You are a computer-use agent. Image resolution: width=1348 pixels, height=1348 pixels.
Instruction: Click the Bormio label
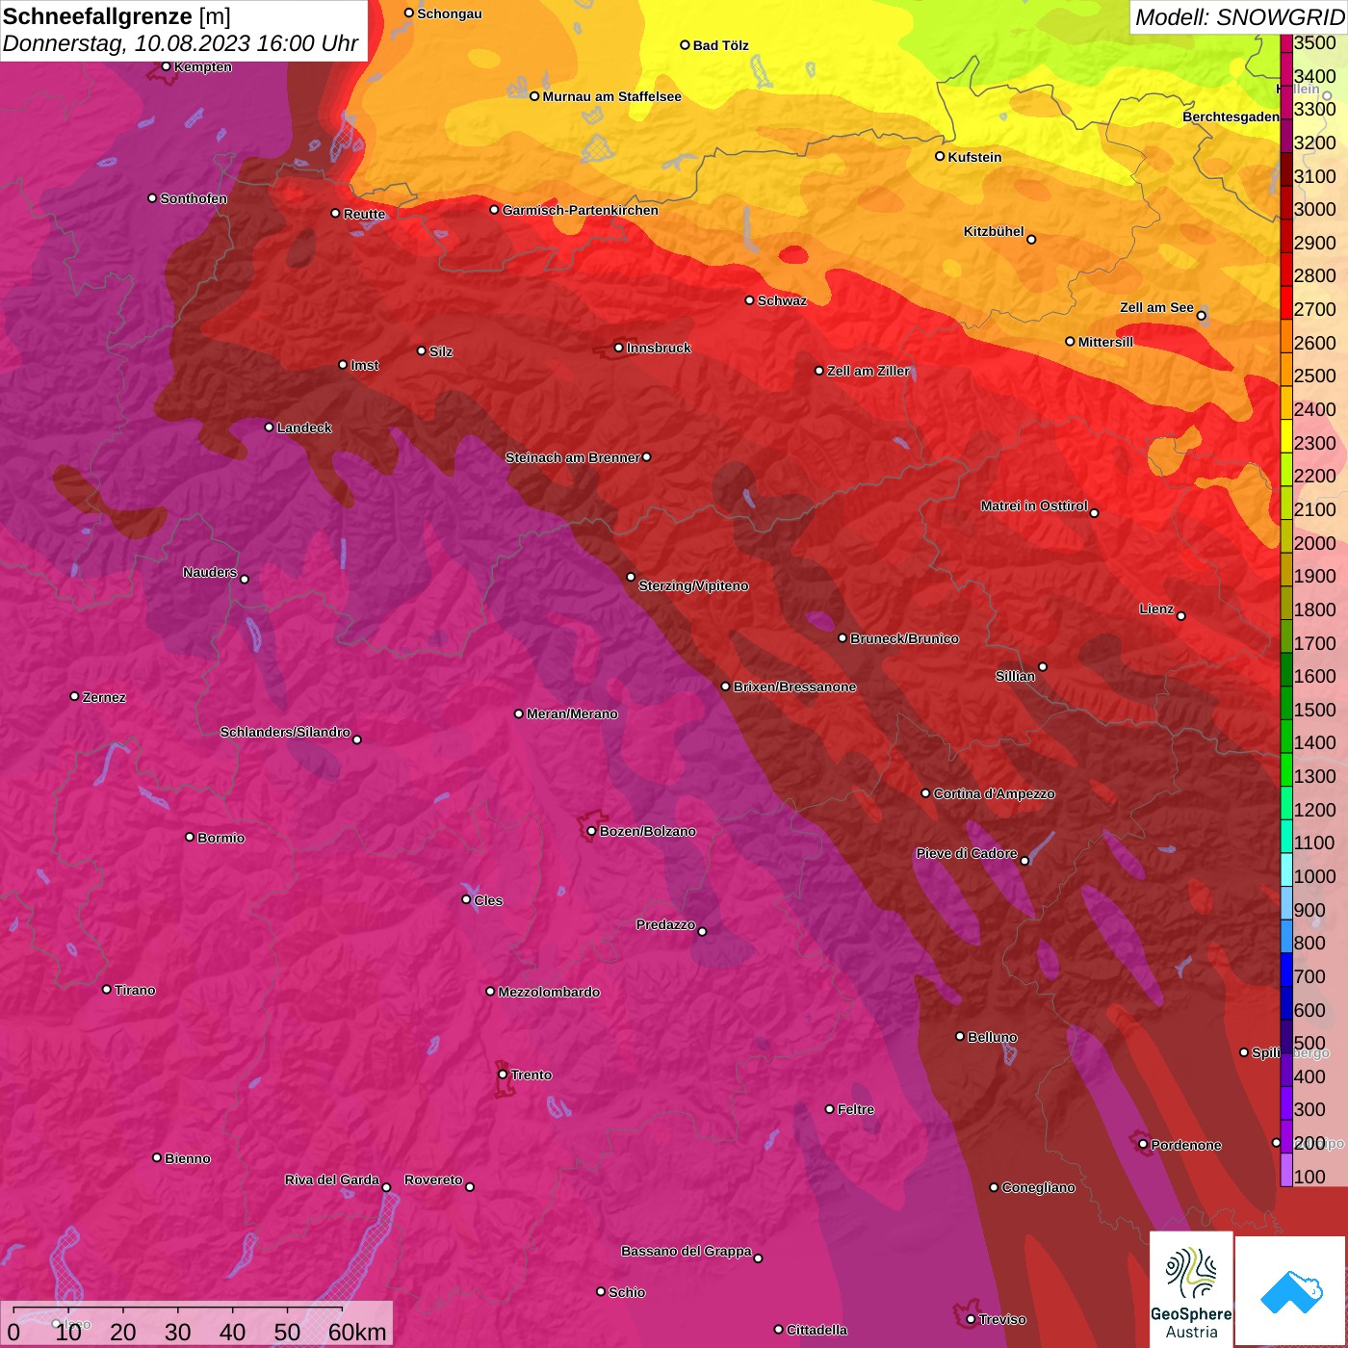(220, 838)
